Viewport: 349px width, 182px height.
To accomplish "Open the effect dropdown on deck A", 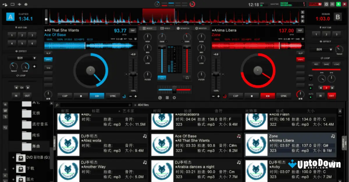I will pos(23,58).
